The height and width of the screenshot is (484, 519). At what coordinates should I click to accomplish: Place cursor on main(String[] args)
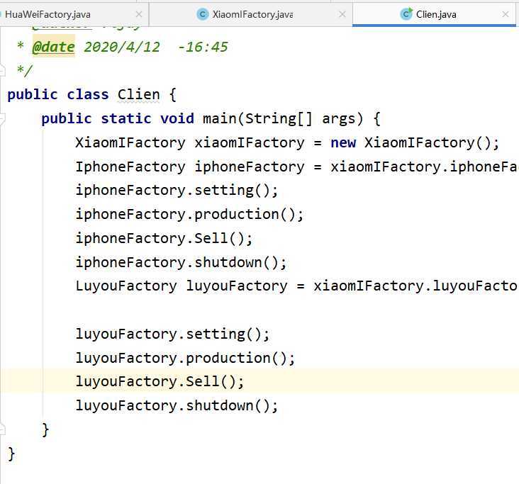click(283, 118)
